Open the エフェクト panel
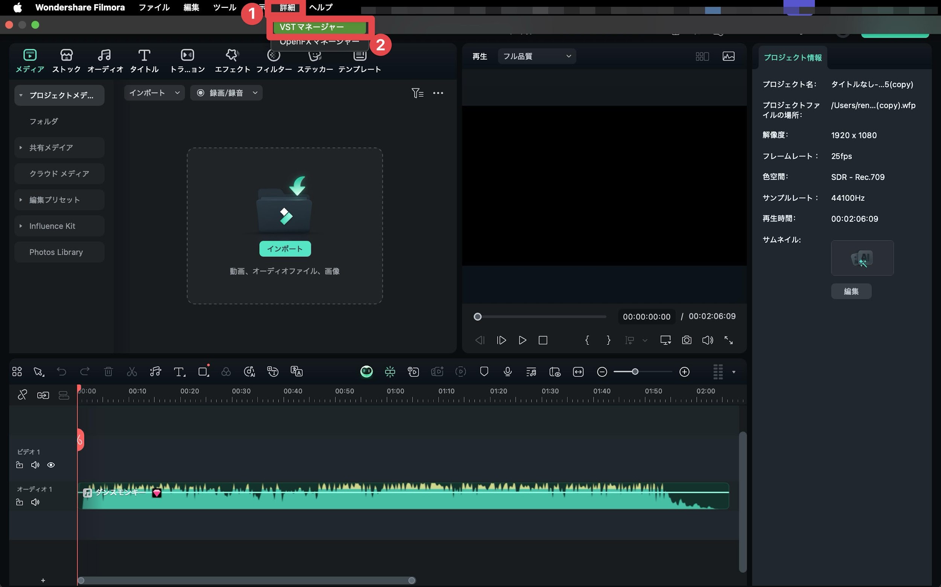The image size is (941, 587). point(232,60)
